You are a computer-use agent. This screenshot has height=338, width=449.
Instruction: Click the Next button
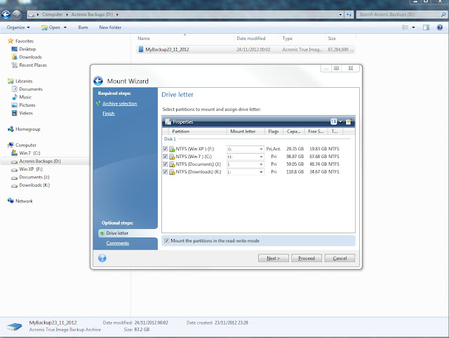pos(274,258)
